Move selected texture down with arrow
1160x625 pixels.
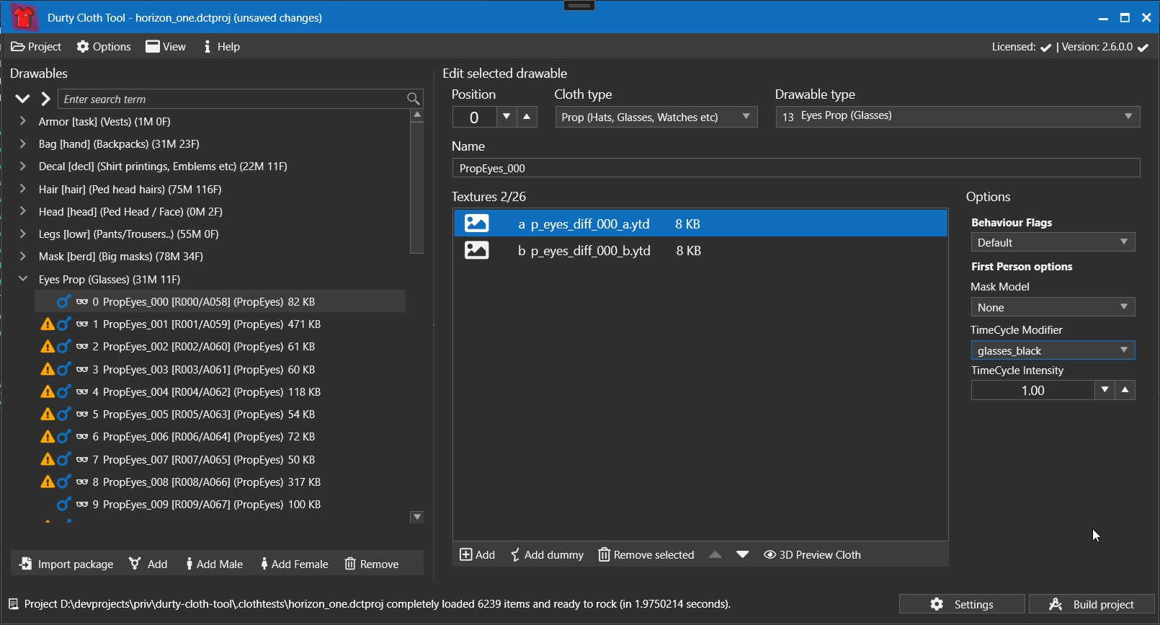[742, 554]
